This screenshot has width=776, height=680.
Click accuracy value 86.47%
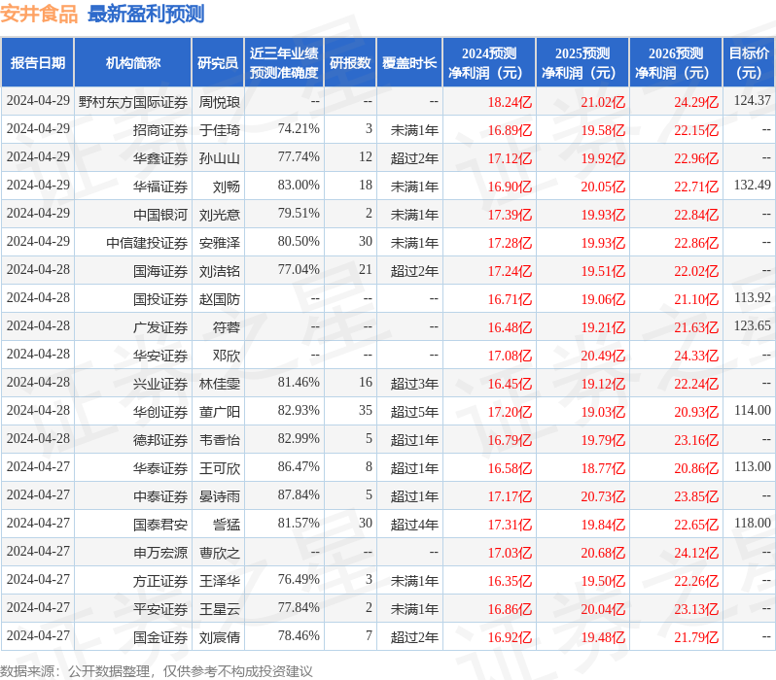point(299,467)
